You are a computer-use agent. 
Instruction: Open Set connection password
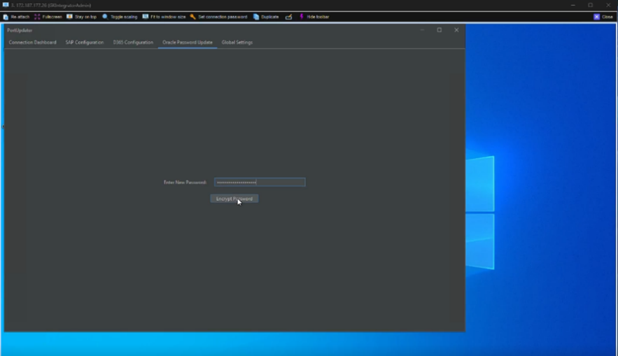point(192,17)
